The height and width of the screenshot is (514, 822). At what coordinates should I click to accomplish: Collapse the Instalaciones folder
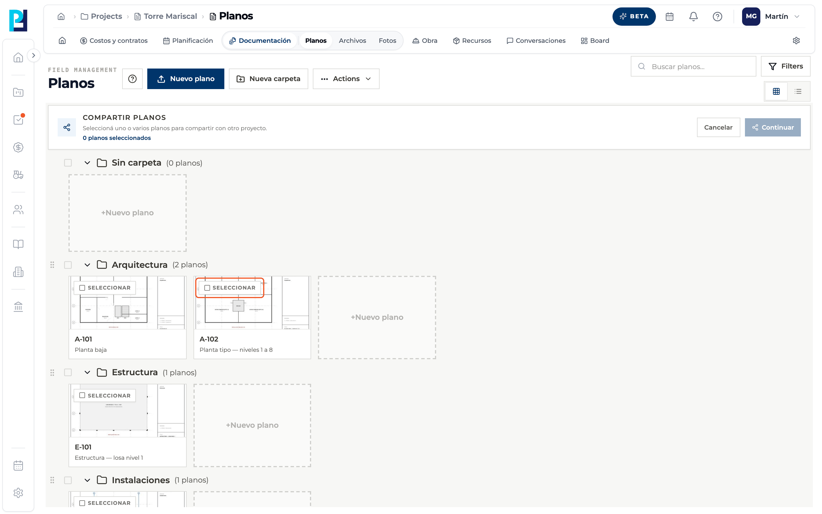[x=87, y=480]
